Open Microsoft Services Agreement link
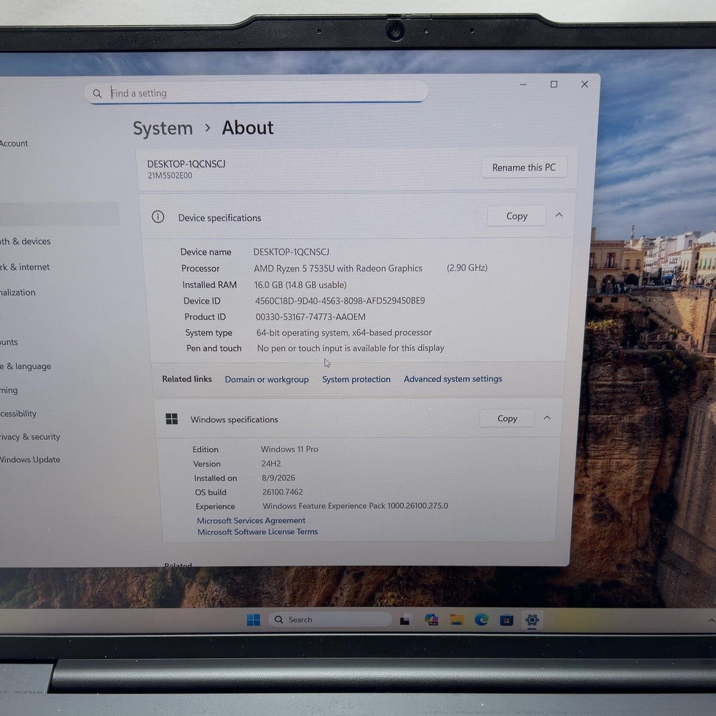The width and height of the screenshot is (716, 716). coord(251,521)
